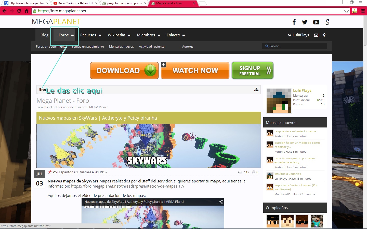Open the LuliiPlays profile name in sidebar
Viewport: 367px width, 229px height.
(302, 90)
